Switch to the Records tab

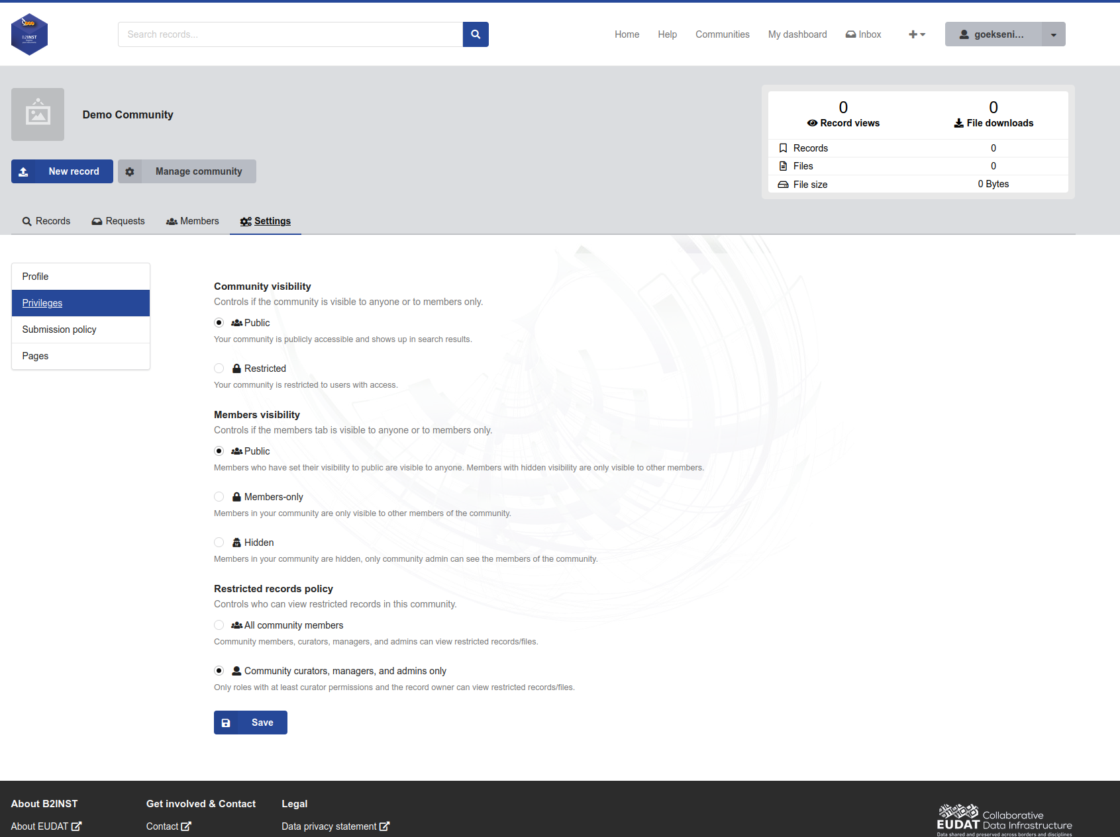46,221
